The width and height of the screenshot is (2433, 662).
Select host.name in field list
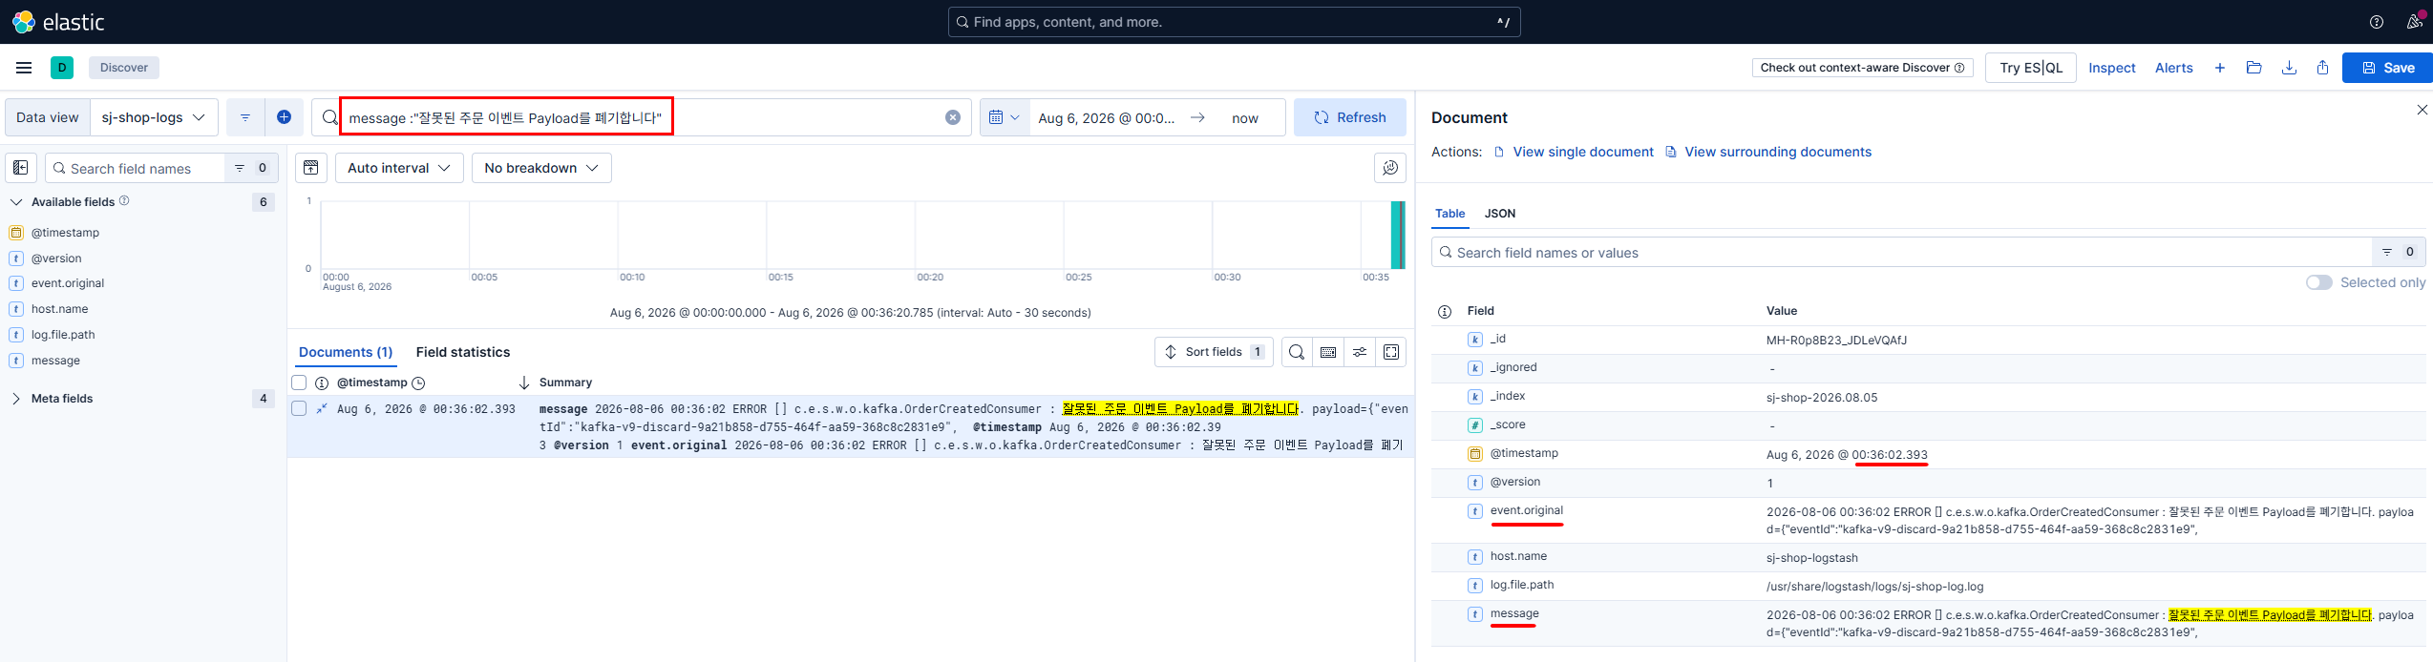[x=59, y=309]
